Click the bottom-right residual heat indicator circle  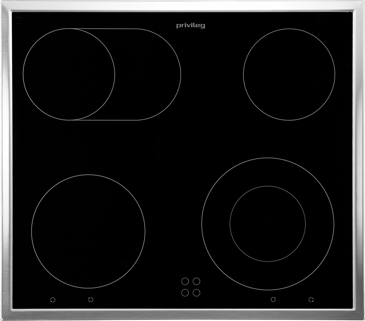tap(196, 292)
